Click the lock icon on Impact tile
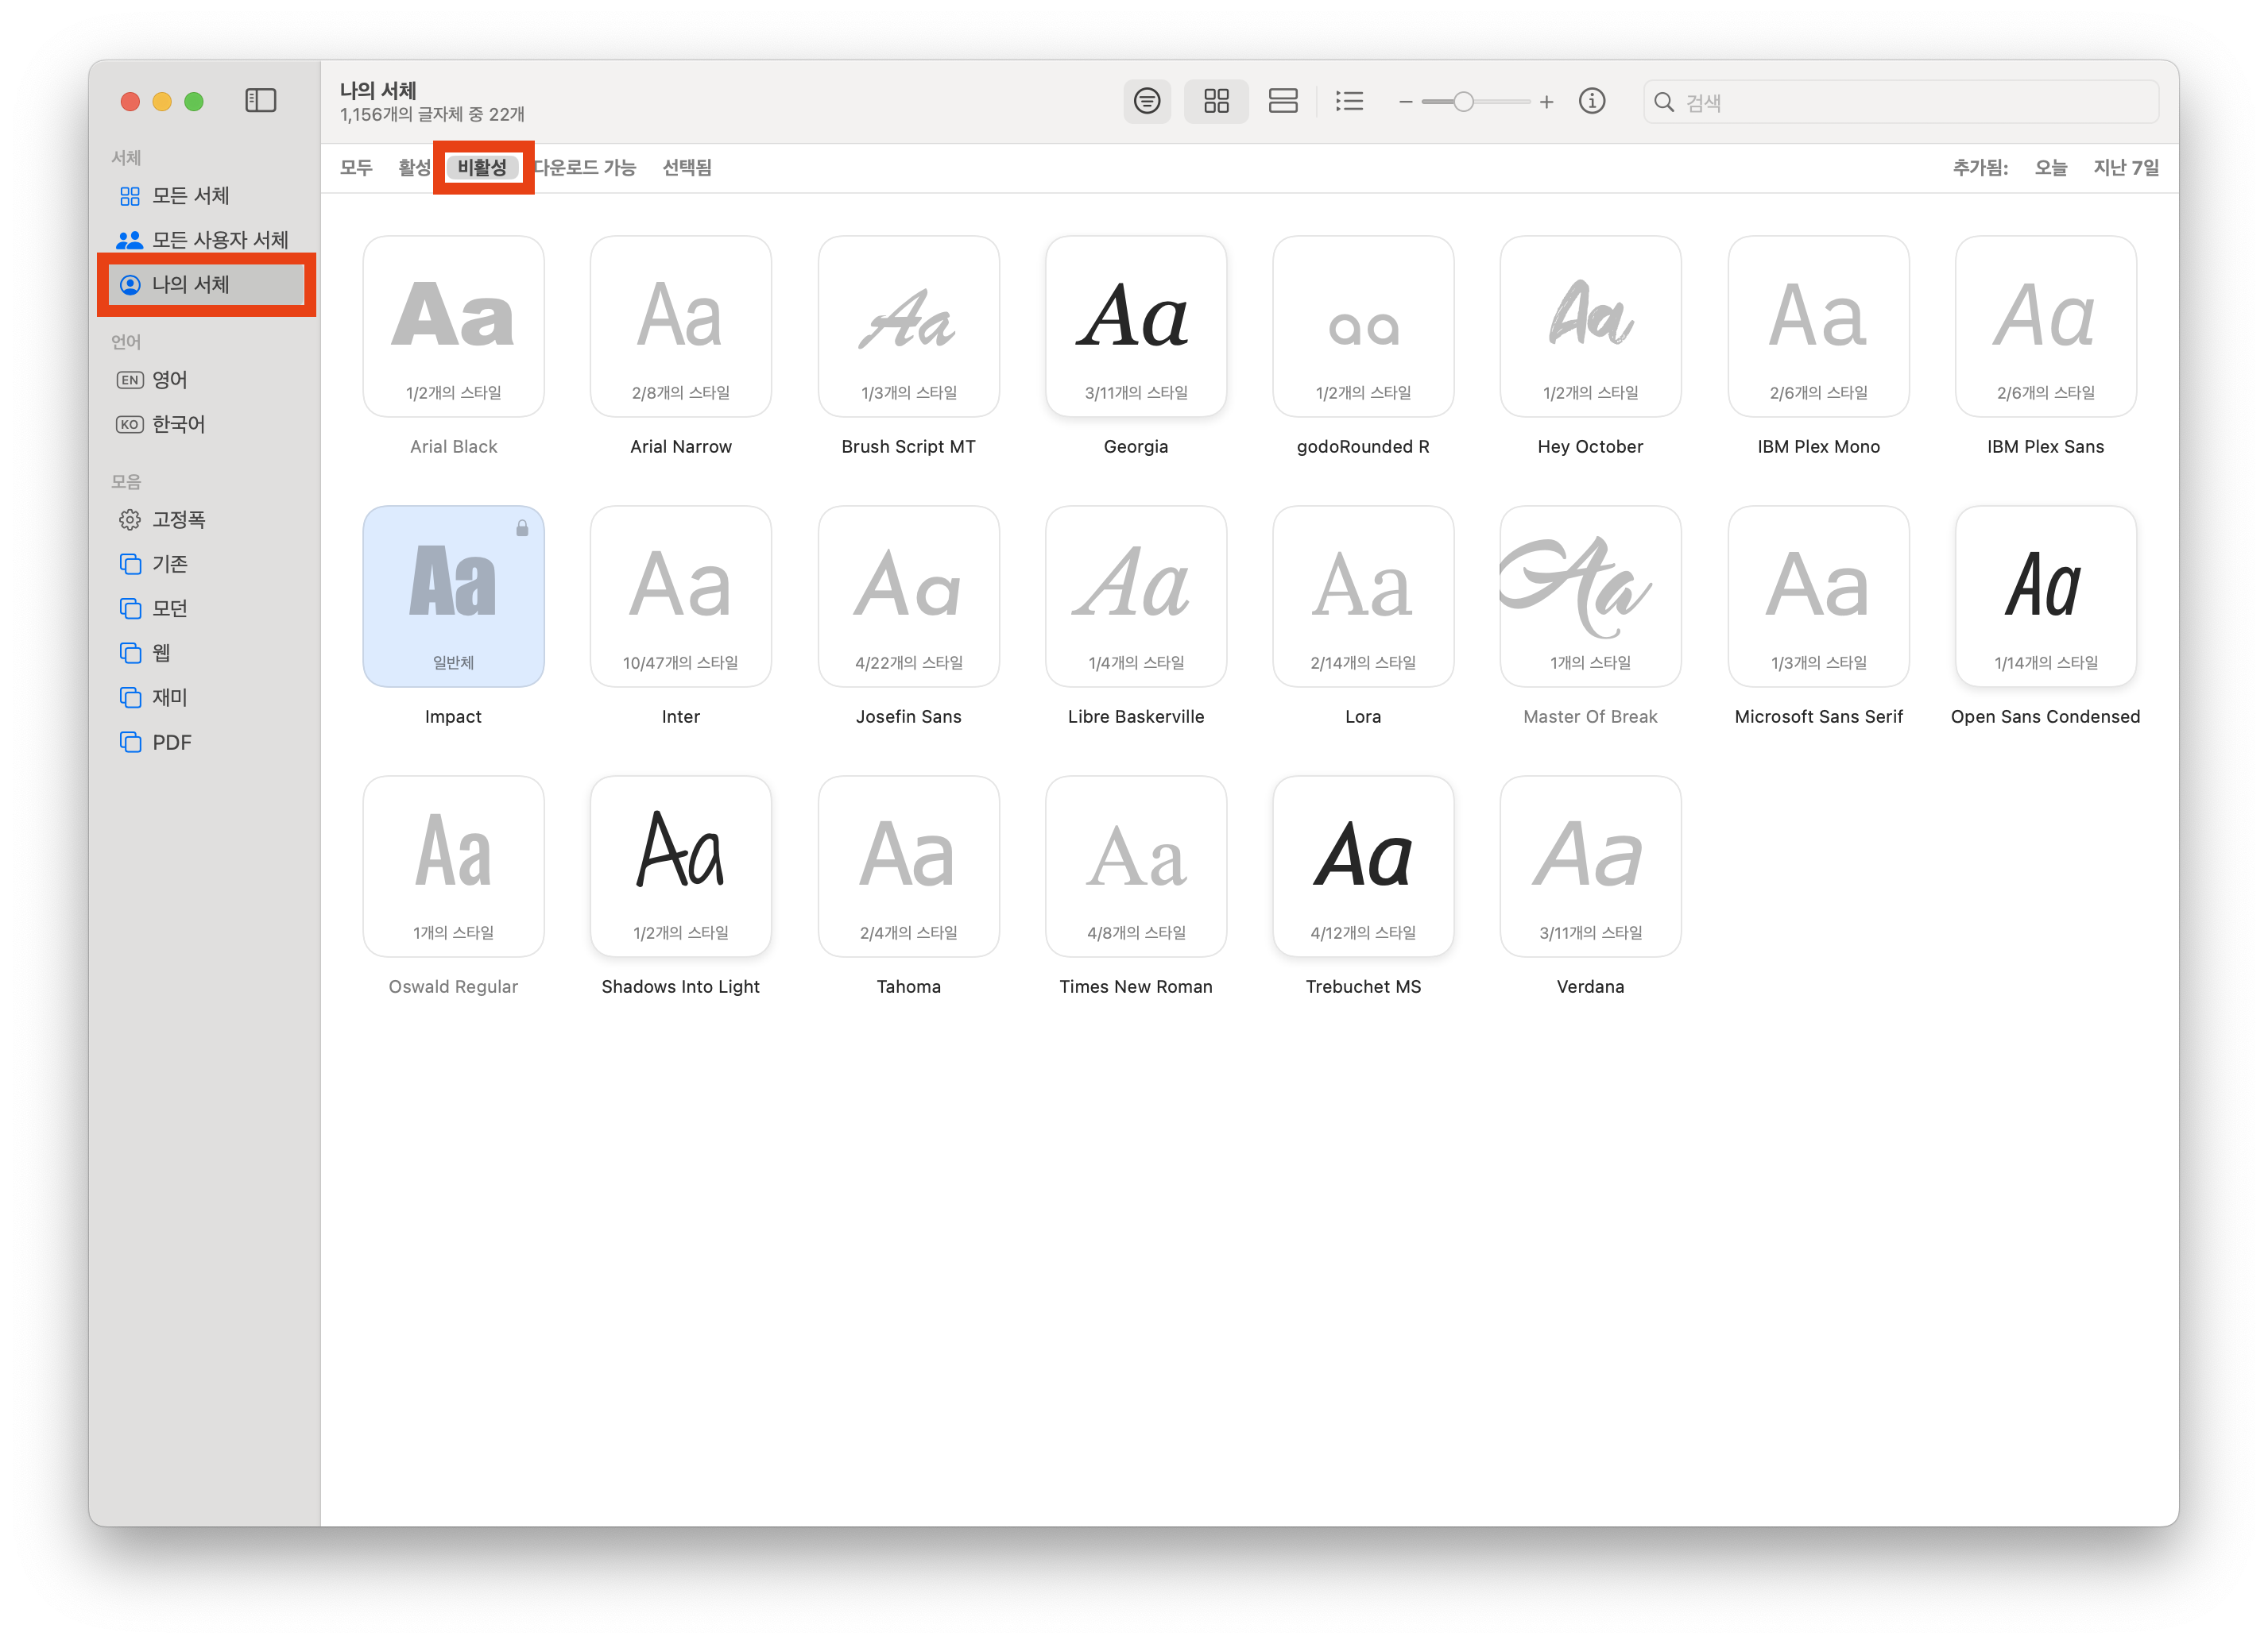Screen dimensions: 2268x1644 point(522,529)
